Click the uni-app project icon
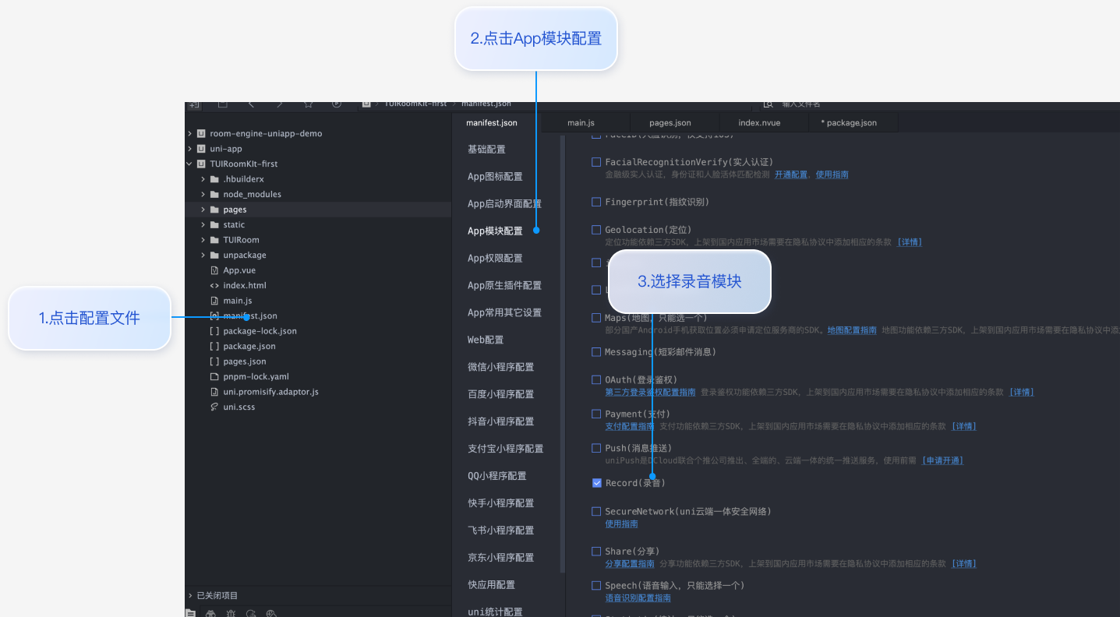The width and height of the screenshot is (1120, 617). (201, 149)
